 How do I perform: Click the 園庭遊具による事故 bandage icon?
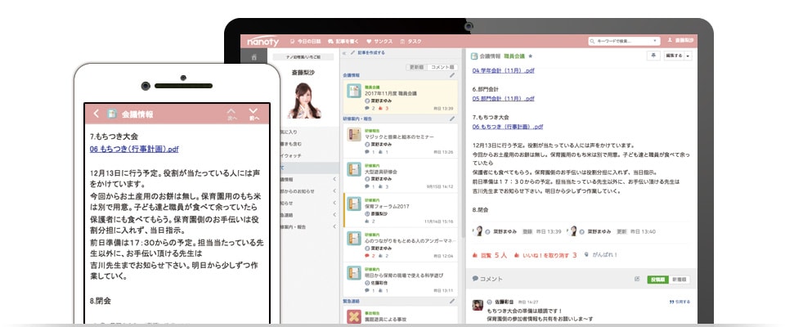354,316
